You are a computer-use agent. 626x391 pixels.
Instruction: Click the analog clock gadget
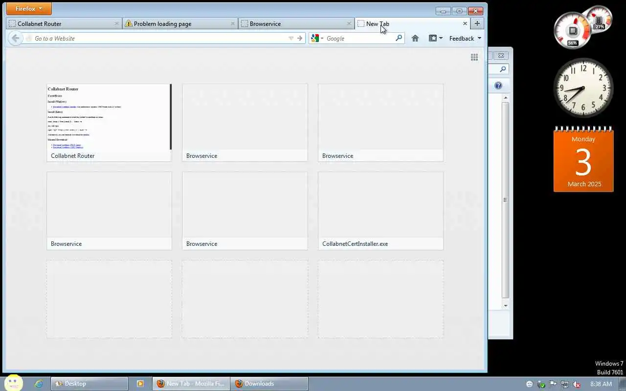(x=583, y=88)
